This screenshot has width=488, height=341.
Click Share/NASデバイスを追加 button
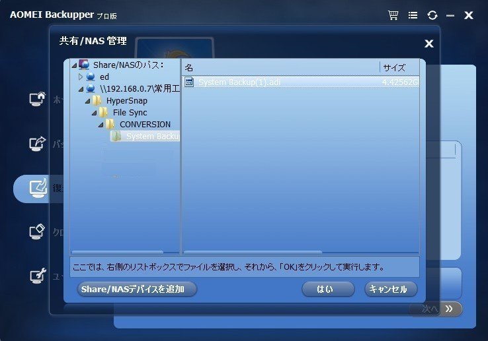click(137, 289)
